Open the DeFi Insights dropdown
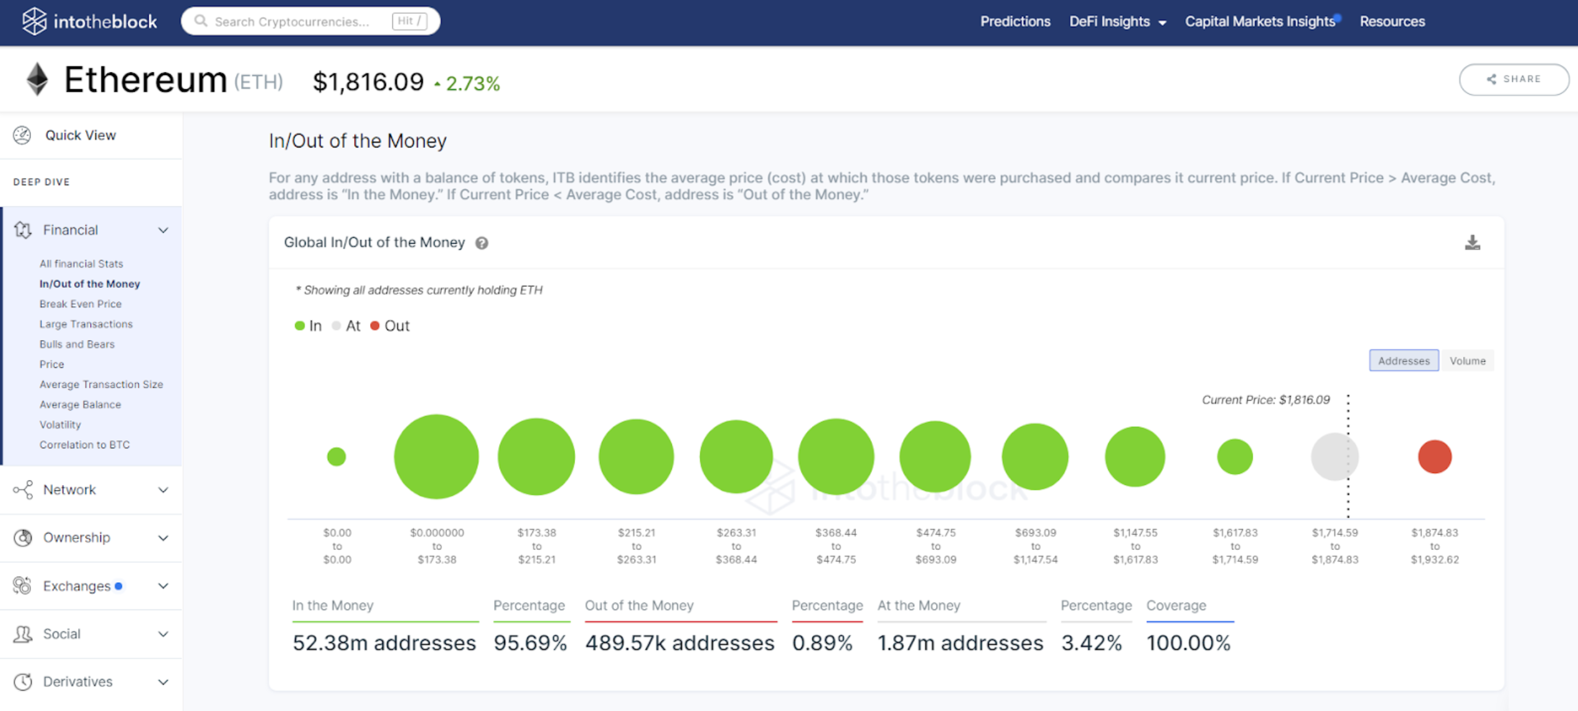This screenshot has height=711, width=1578. 1117,22
